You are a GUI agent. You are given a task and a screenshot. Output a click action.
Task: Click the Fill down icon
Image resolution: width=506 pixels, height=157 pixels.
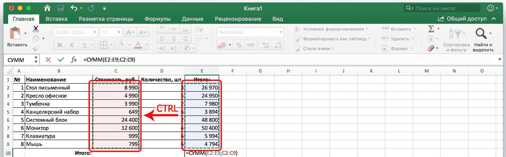[431, 39]
